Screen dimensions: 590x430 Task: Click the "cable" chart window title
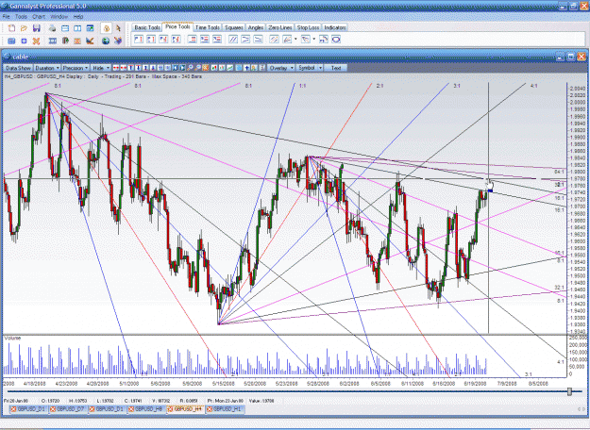(x=21, y=57)
